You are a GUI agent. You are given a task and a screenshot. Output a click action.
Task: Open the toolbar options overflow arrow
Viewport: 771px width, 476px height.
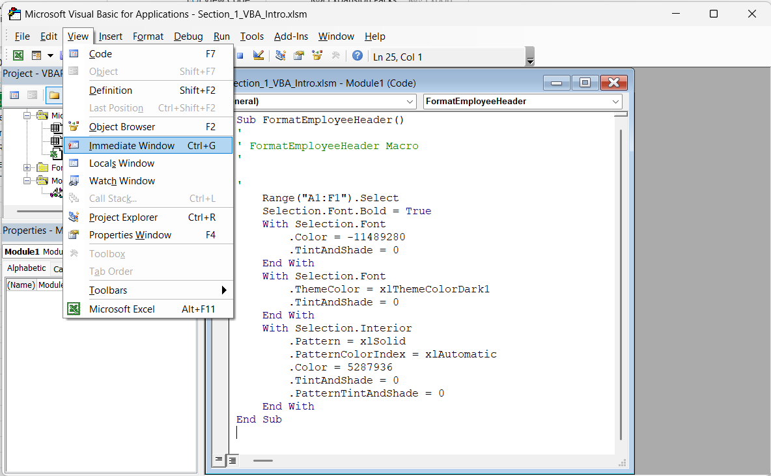[x=530, y=57]
